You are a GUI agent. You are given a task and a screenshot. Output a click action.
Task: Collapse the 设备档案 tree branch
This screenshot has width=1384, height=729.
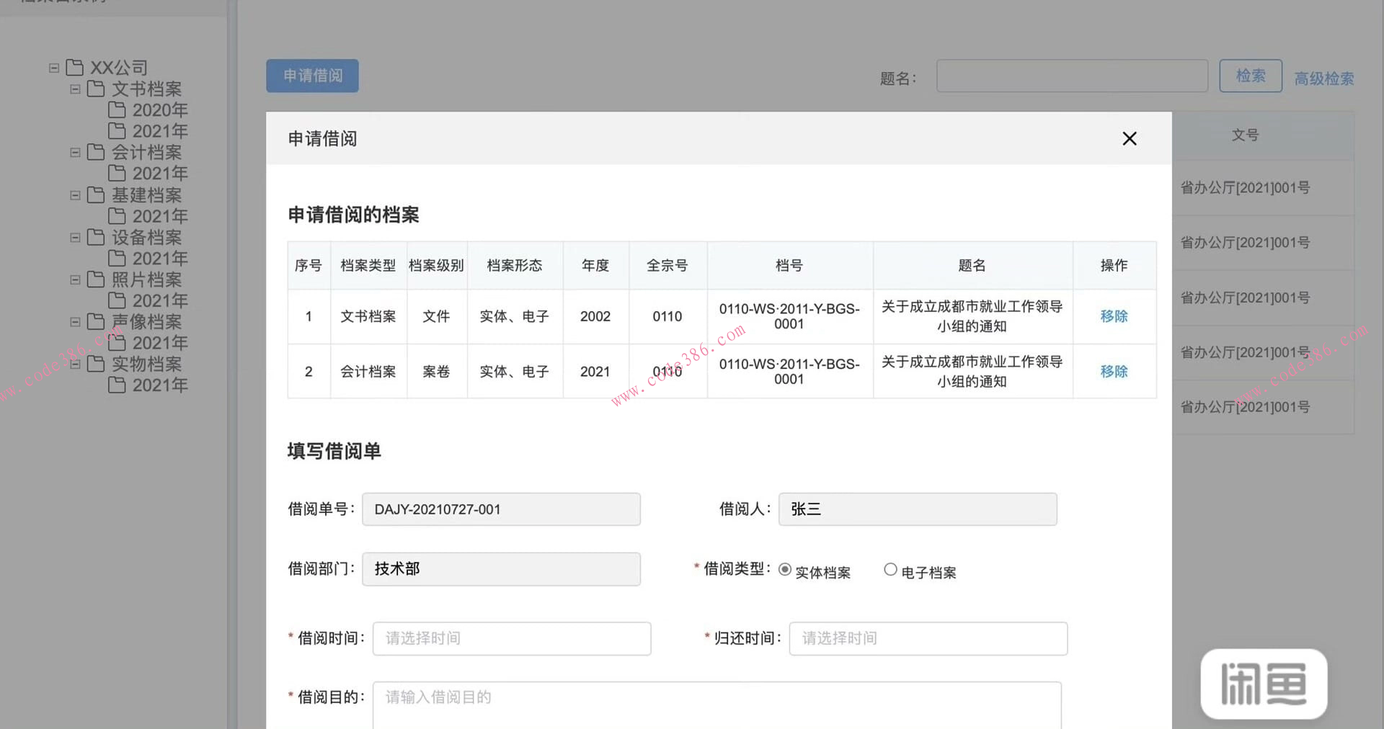(75, 237)
